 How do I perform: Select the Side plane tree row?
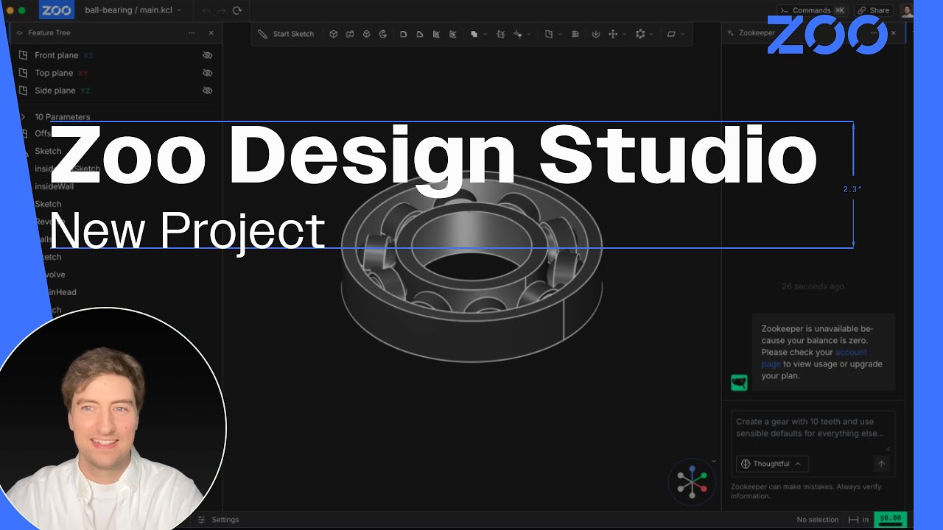[116, 91]
